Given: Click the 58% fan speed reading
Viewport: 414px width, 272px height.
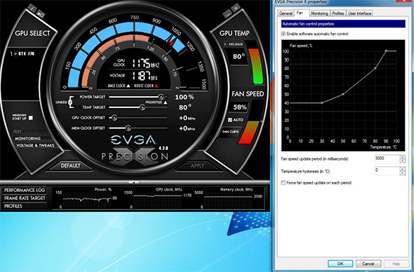Looking at the screenshot, I should 240,107.
